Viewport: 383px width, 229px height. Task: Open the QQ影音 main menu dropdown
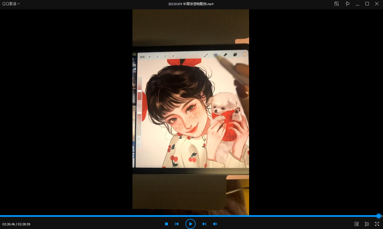pyautogui.click(x=11, y=4)
